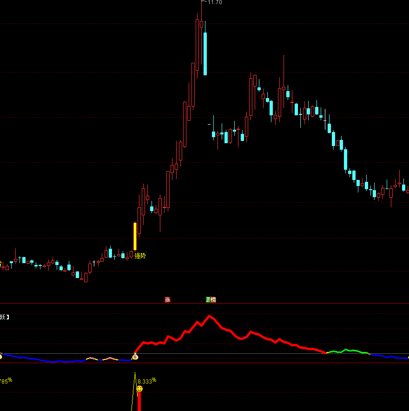Image resolution: width=409 pixels, height=411 pixels.
Task: Click the peak of the red indicator line
Action: tap(210, 315)
